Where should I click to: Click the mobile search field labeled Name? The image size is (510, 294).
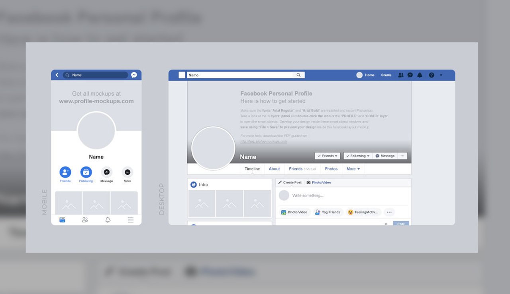click(95, 75)
